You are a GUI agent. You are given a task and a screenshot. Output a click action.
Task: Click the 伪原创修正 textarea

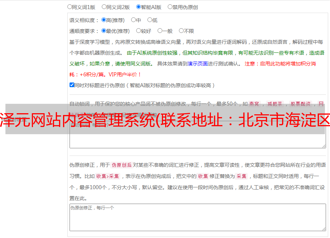[198, 217]
